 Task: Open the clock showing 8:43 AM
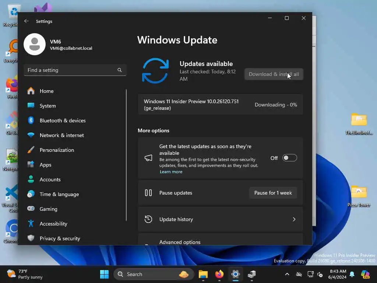tap(338, 274)
